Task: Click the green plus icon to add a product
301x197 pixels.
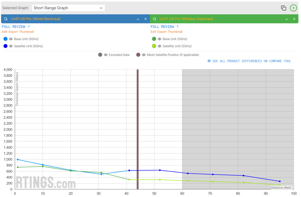Action: point(293,8)
